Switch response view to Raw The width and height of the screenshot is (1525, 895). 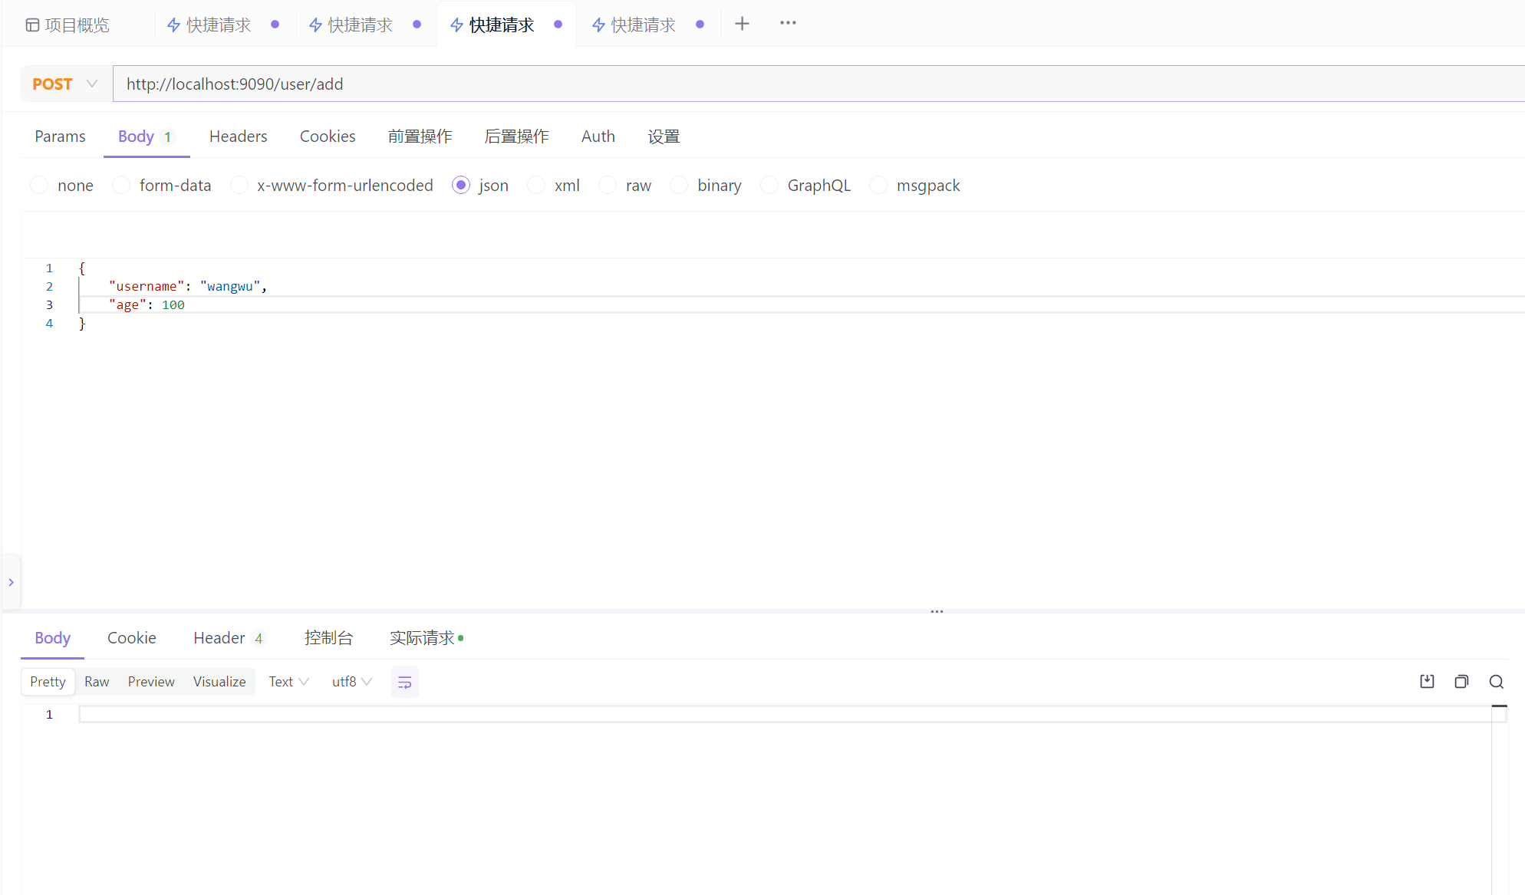97,682
